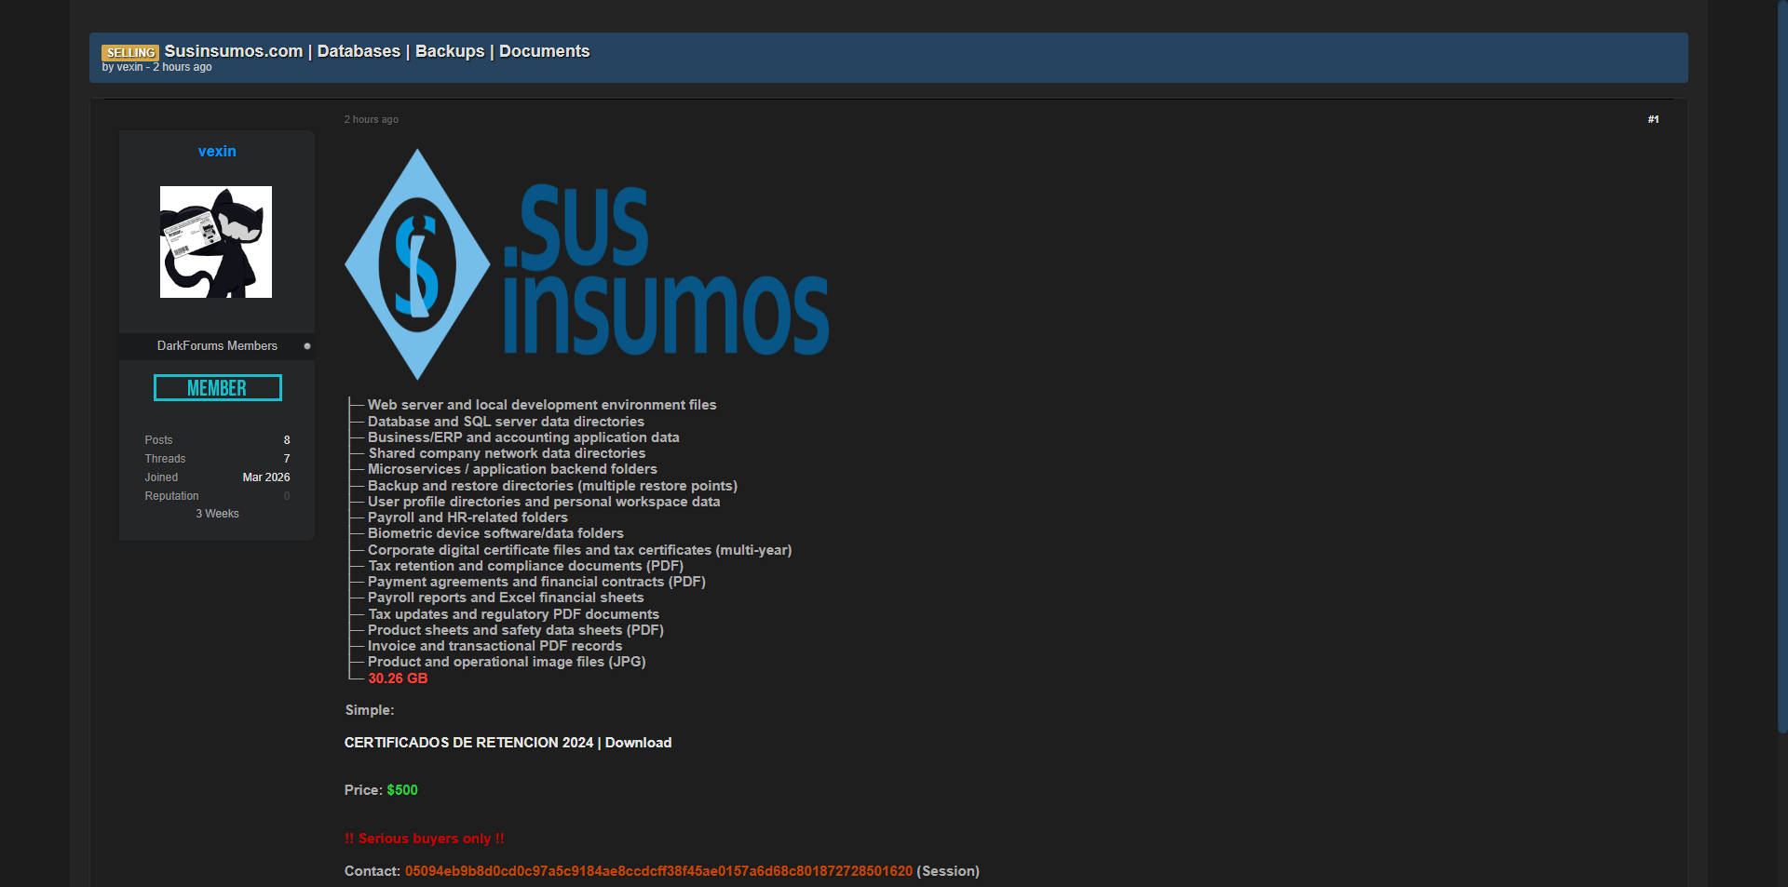The width and height of the screenshot is (1788, 887).
Task: Click the teal MEMBER rank badge
Action: click(x=217, y=388)
